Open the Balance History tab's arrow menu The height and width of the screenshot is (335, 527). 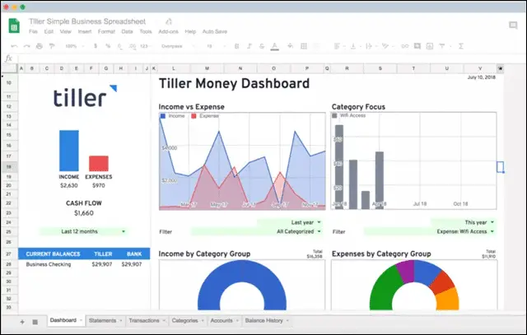(x=287, y=320)
